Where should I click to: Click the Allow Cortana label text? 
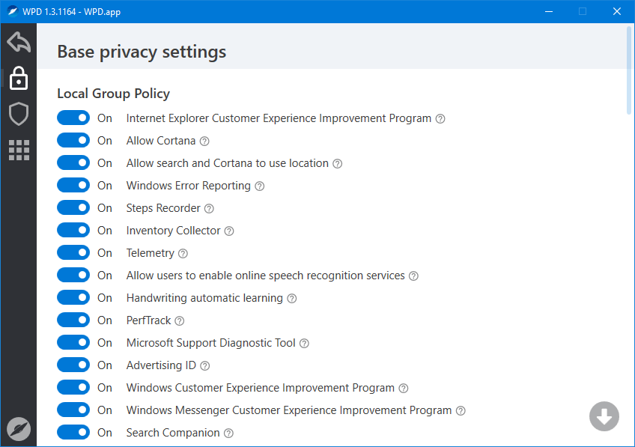(x=161, y=141)
